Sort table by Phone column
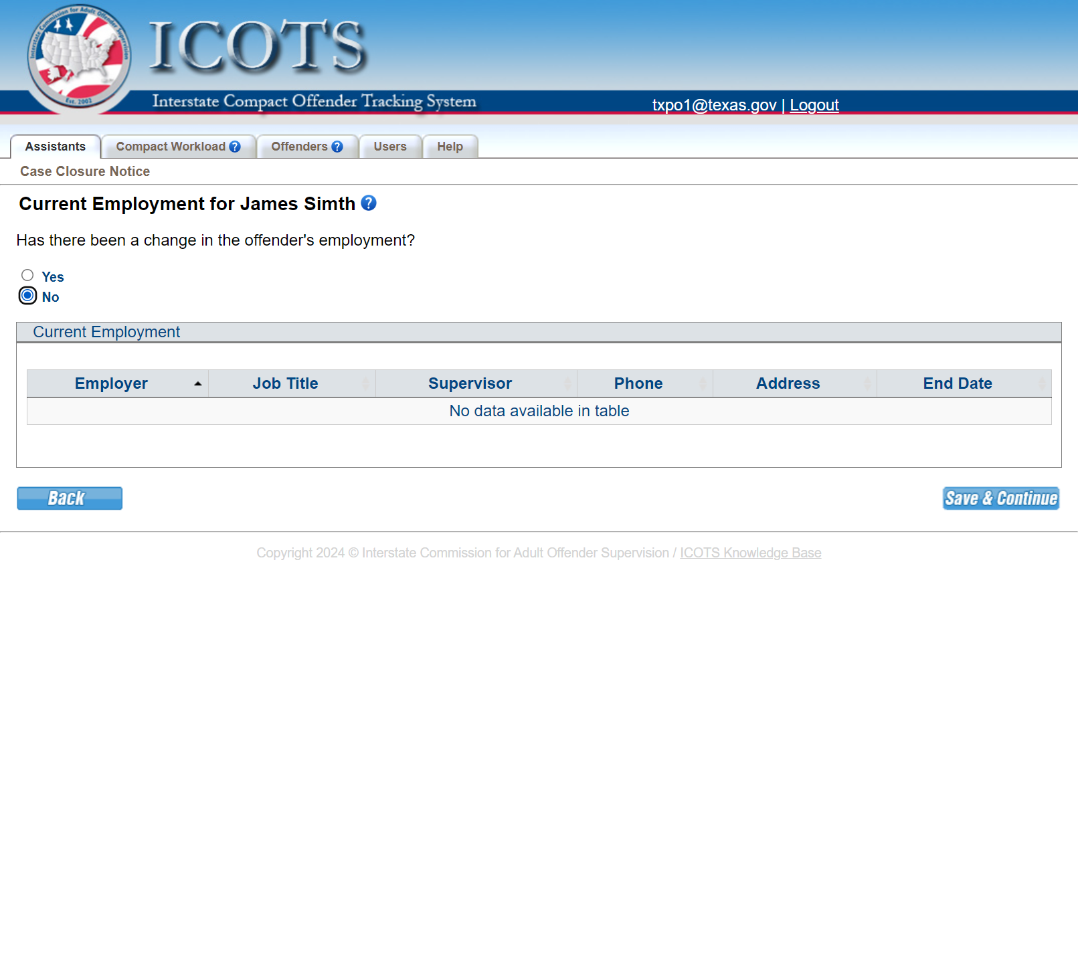 tap(645, 383)
